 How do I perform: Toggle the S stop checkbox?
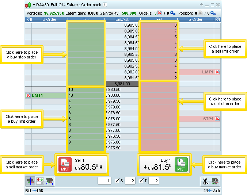(x=117, y=180)
